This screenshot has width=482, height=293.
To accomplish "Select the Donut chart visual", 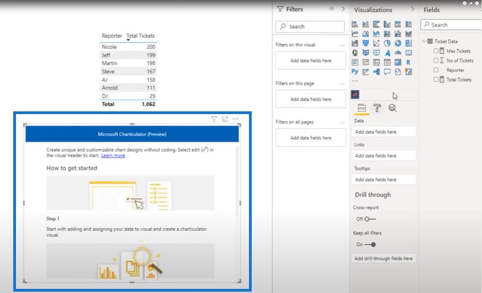I will coord(398,43).
